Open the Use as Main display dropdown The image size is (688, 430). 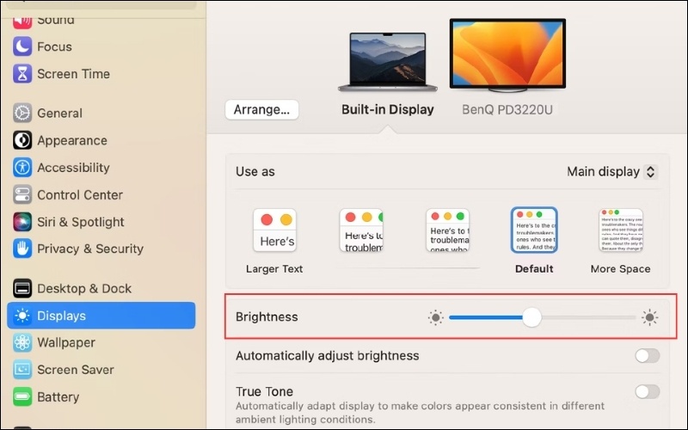click(x=612, y=171)
